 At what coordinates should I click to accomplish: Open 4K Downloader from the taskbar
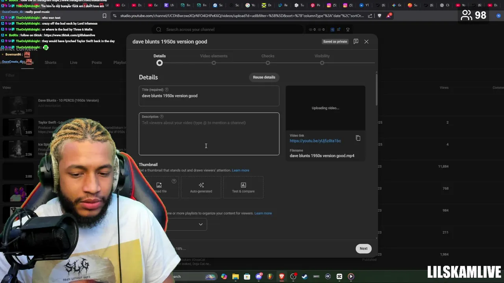pos(328,276)
